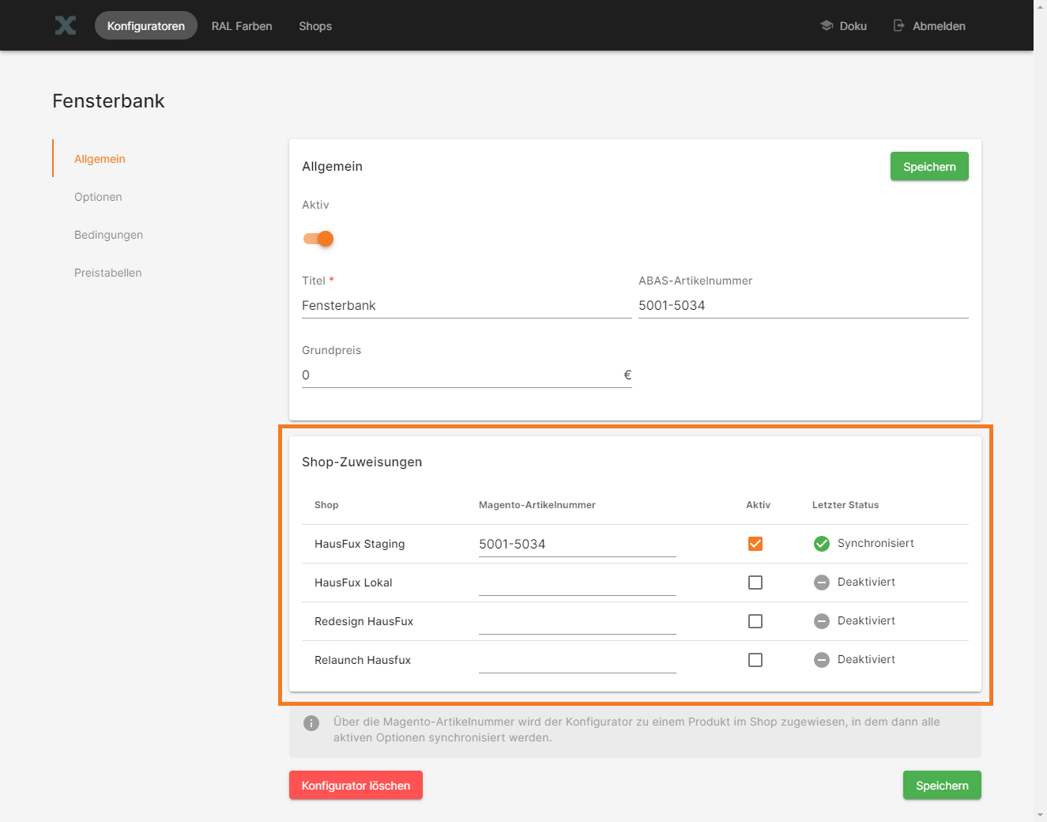Click Deaktiviert status icon for Relaunch Hausfux

822,660
